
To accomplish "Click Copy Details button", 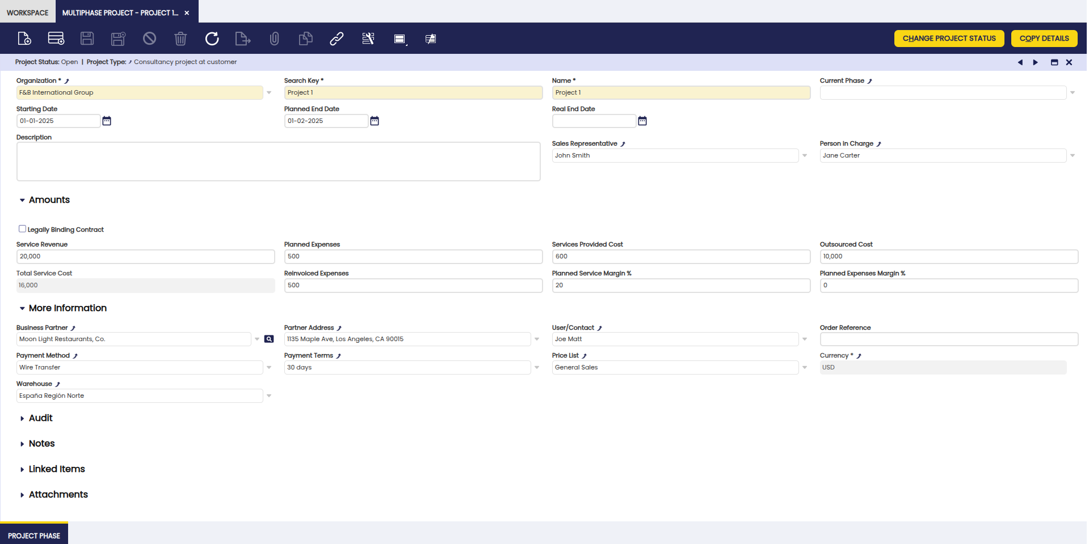I will 1044,39.
